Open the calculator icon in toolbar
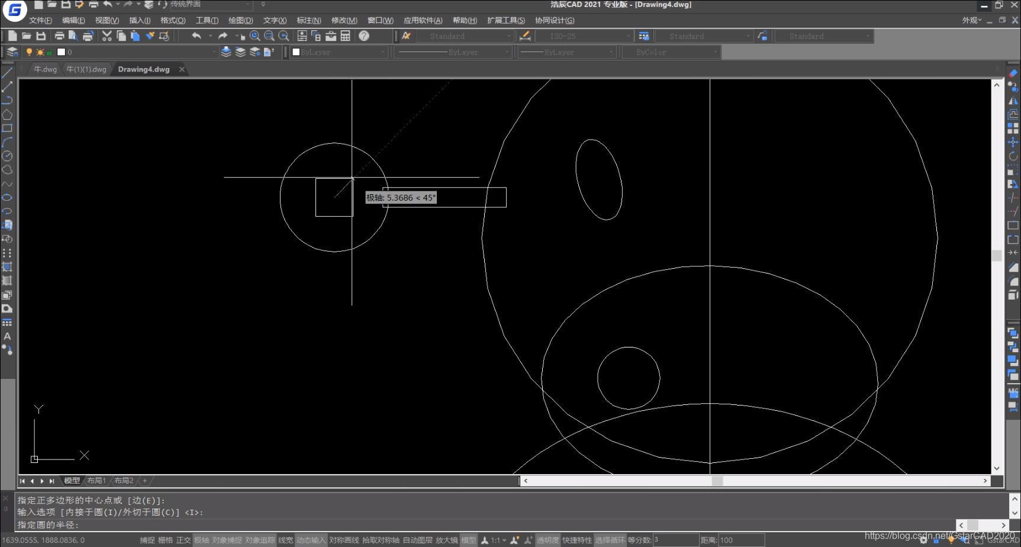 pos(346,36)
